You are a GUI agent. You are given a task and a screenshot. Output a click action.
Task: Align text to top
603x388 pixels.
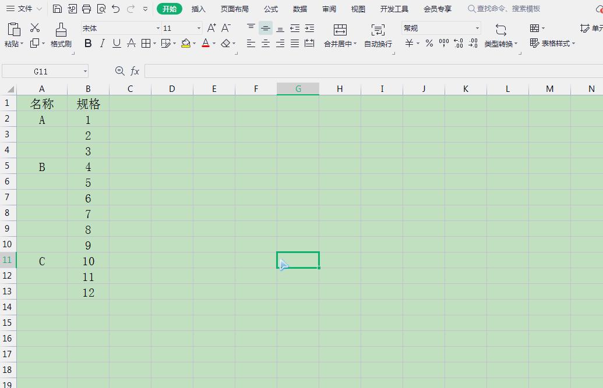pos(251,28)
